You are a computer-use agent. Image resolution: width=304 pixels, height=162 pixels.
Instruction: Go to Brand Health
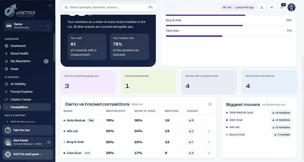pos(19,53)
